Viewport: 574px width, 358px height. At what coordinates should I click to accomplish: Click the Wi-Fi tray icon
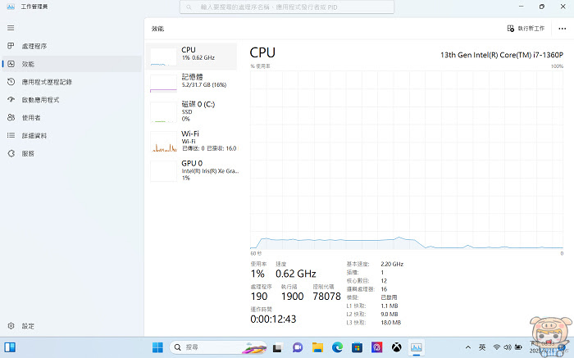point(497,347)
